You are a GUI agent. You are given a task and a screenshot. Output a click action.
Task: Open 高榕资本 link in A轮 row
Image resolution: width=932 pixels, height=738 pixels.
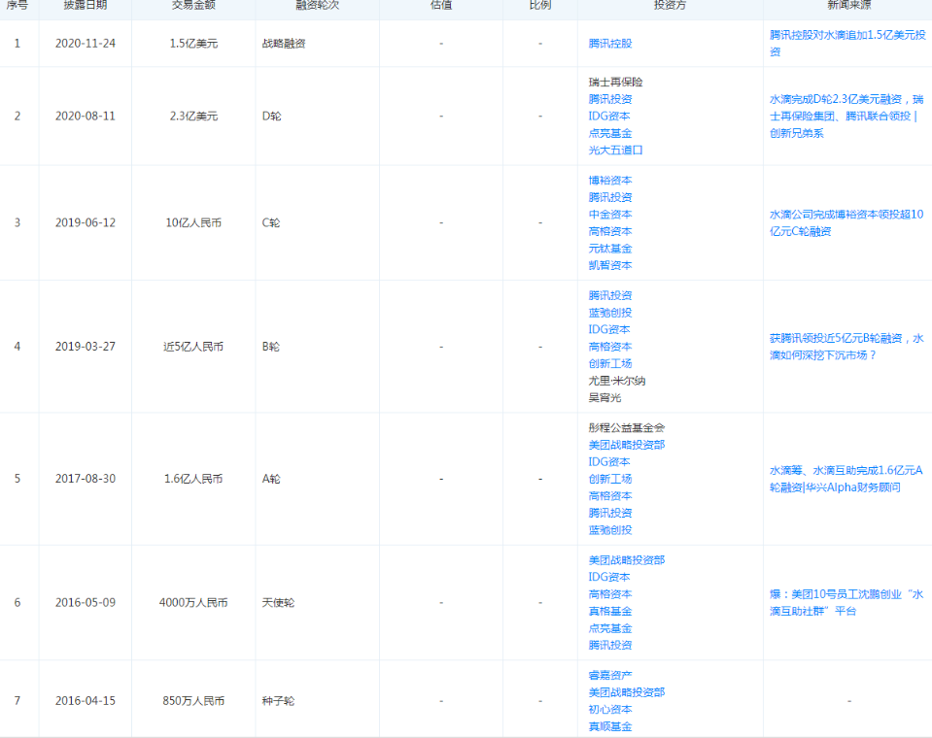[610, 496]
